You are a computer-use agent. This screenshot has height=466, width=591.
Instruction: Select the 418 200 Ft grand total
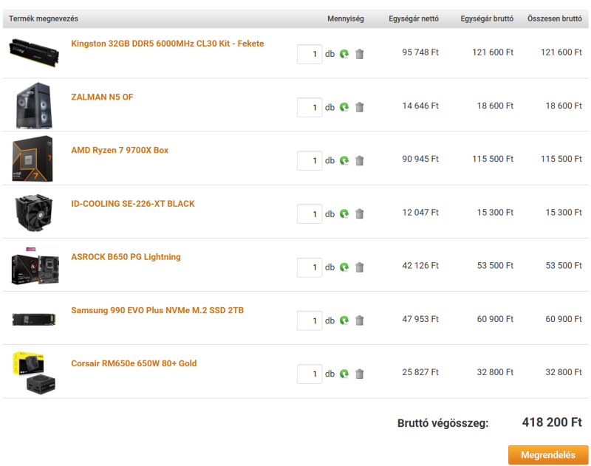(x=552, y=422)
